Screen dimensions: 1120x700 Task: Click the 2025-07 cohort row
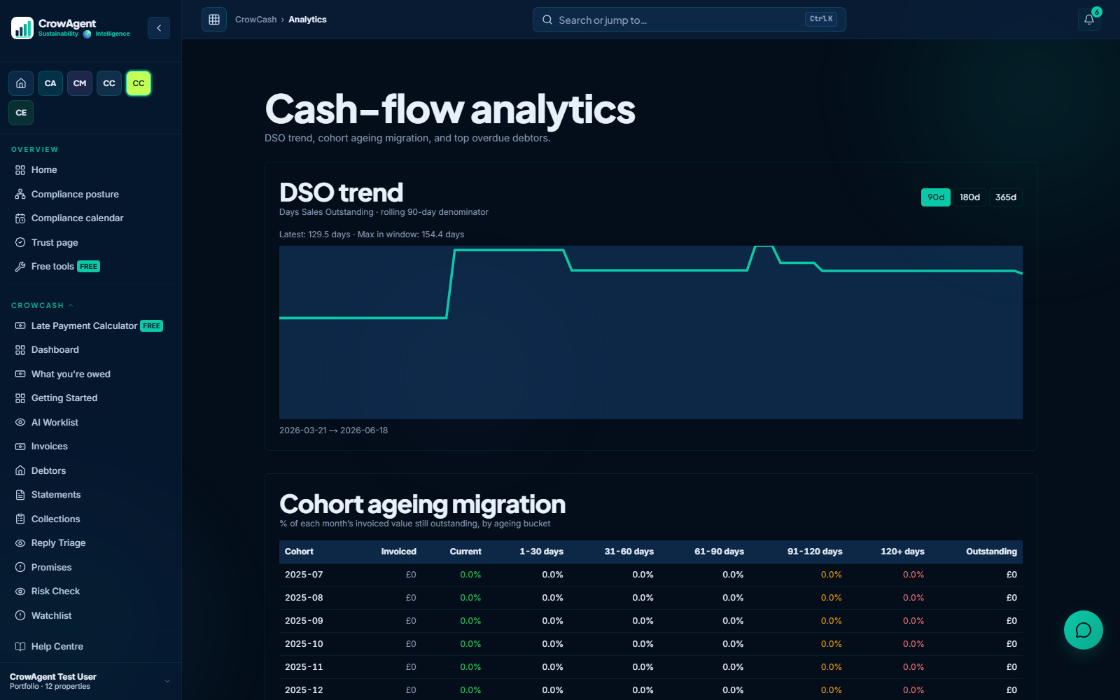coord(651,575)
